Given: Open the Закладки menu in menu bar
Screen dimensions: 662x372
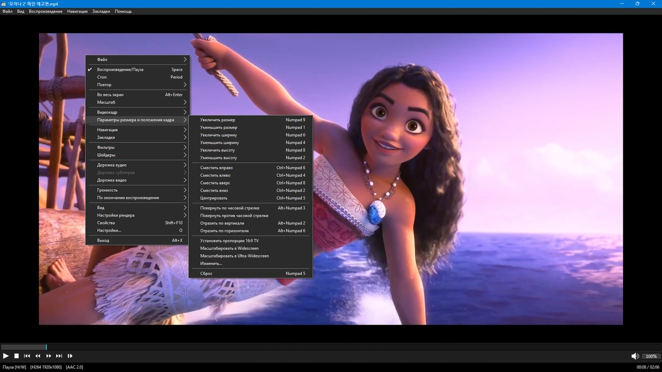Looking at the screenshot, I should (101, 11).
